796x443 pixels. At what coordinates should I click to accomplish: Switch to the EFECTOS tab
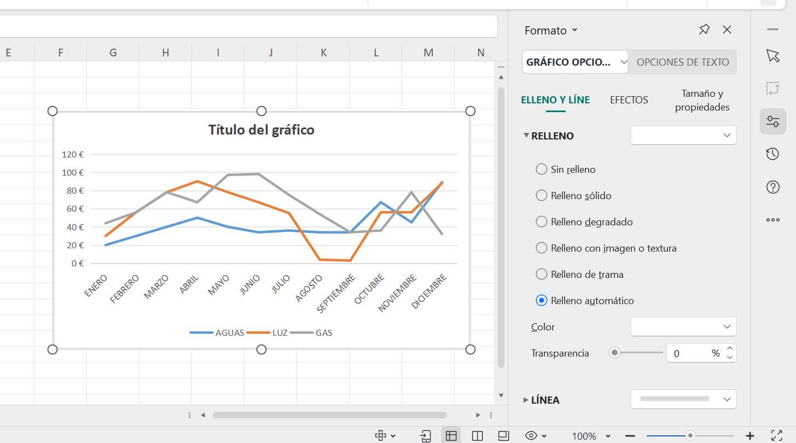[629, 100]
